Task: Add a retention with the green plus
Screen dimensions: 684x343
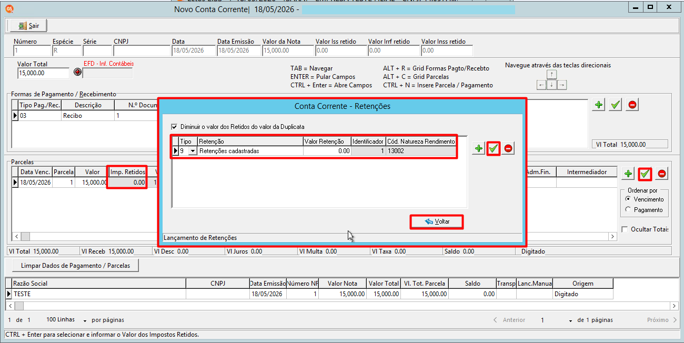Action: (478, 149)
